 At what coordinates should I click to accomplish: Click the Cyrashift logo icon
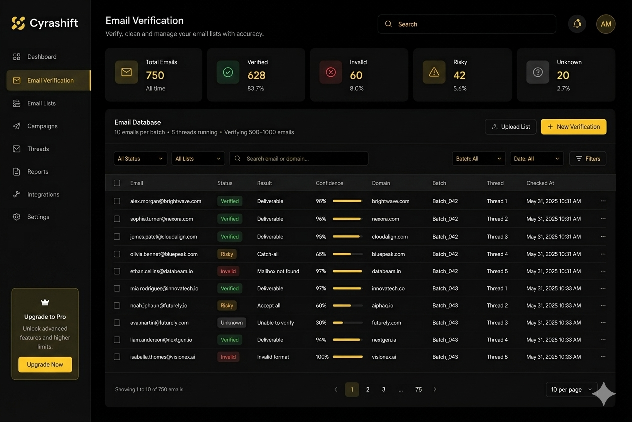click(18, 23)
